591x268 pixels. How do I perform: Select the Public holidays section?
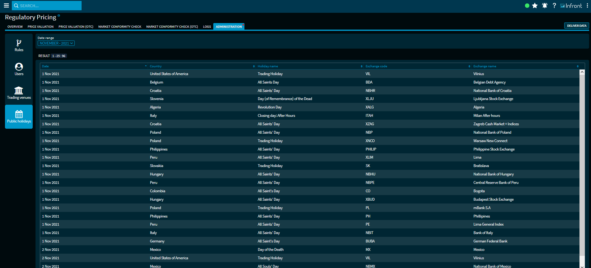click(x=19, y=117)
